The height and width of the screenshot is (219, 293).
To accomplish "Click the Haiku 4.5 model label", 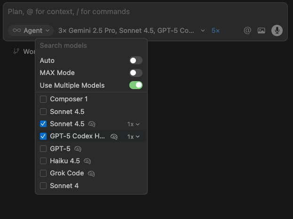I will pyautogui.click(x=65, y=161).
